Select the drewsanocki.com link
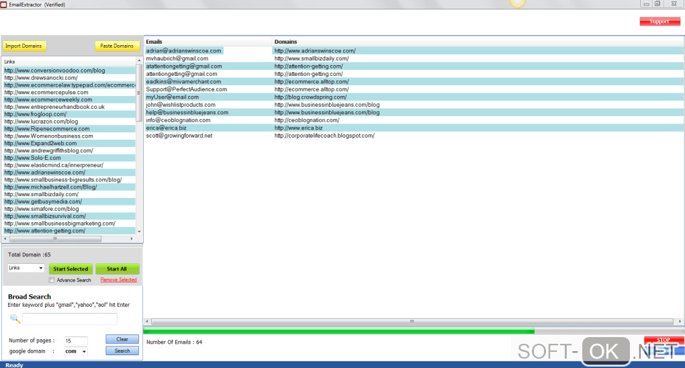This screenshot has height=368, width=685. coord(69,78)
